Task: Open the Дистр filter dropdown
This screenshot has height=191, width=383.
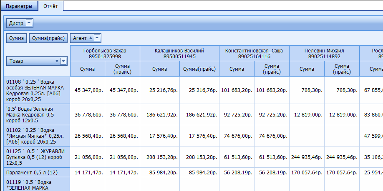Action: click(29, 23)
